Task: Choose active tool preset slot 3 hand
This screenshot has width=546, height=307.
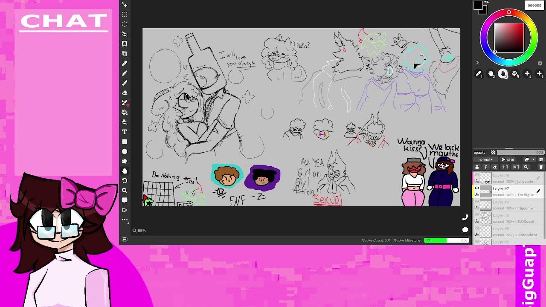Action: [x=503, y=74]
